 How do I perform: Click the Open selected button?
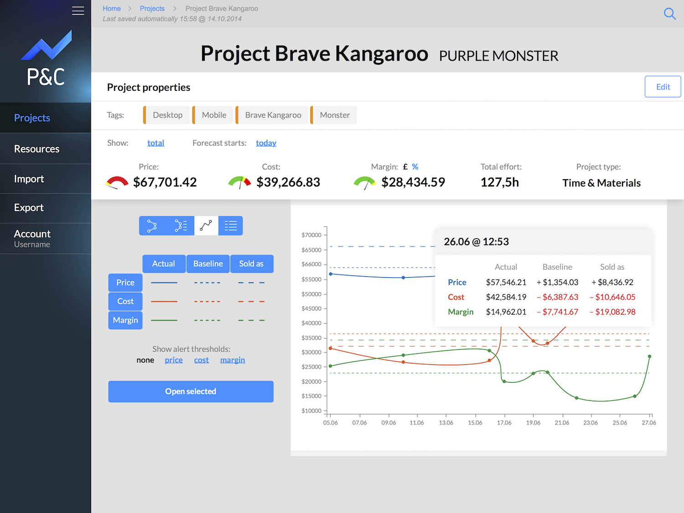(x=191, y=392)
